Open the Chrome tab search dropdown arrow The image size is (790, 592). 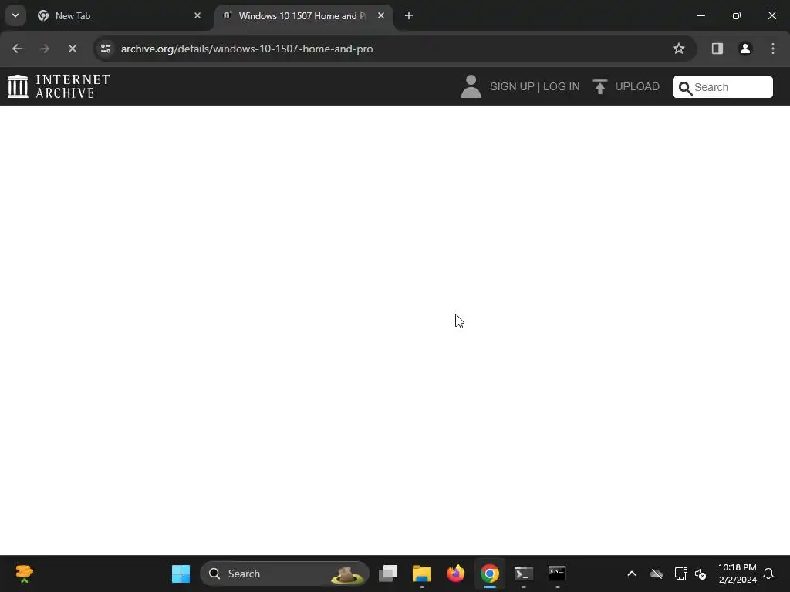pos(15,15)
